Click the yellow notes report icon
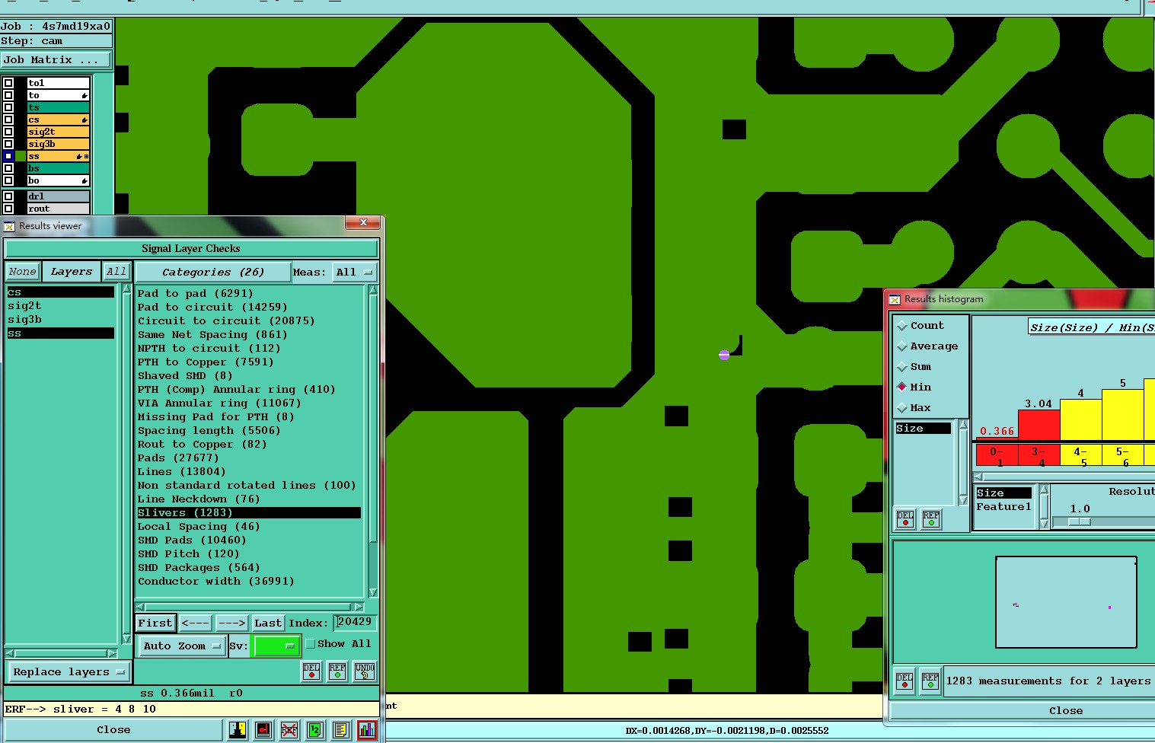Viewport: 1155px width, 743px height. (341, 730)
